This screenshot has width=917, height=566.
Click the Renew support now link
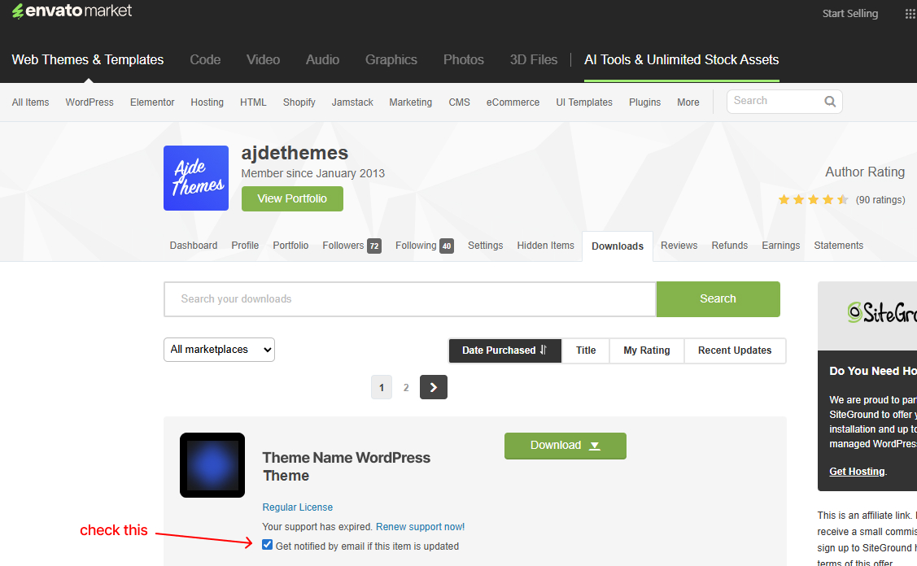tap(420, 527)
